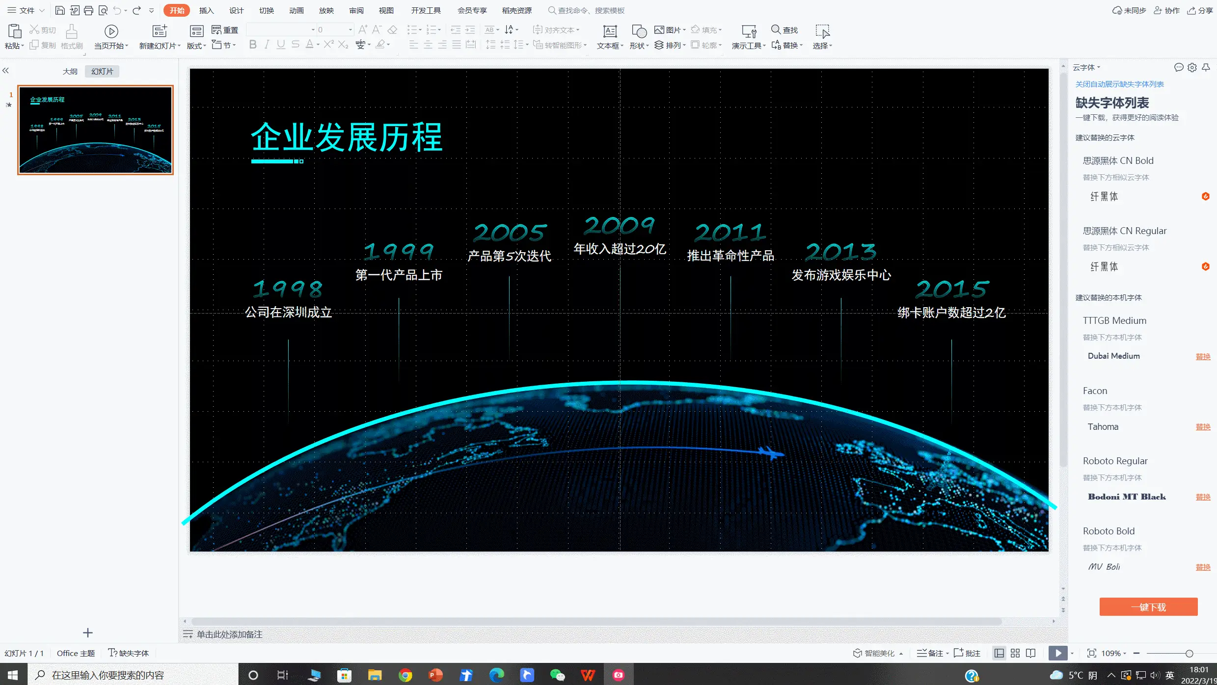Click the 一键下载 download button
Screen dimensions: 1217x685
(x=1148, y=607)
